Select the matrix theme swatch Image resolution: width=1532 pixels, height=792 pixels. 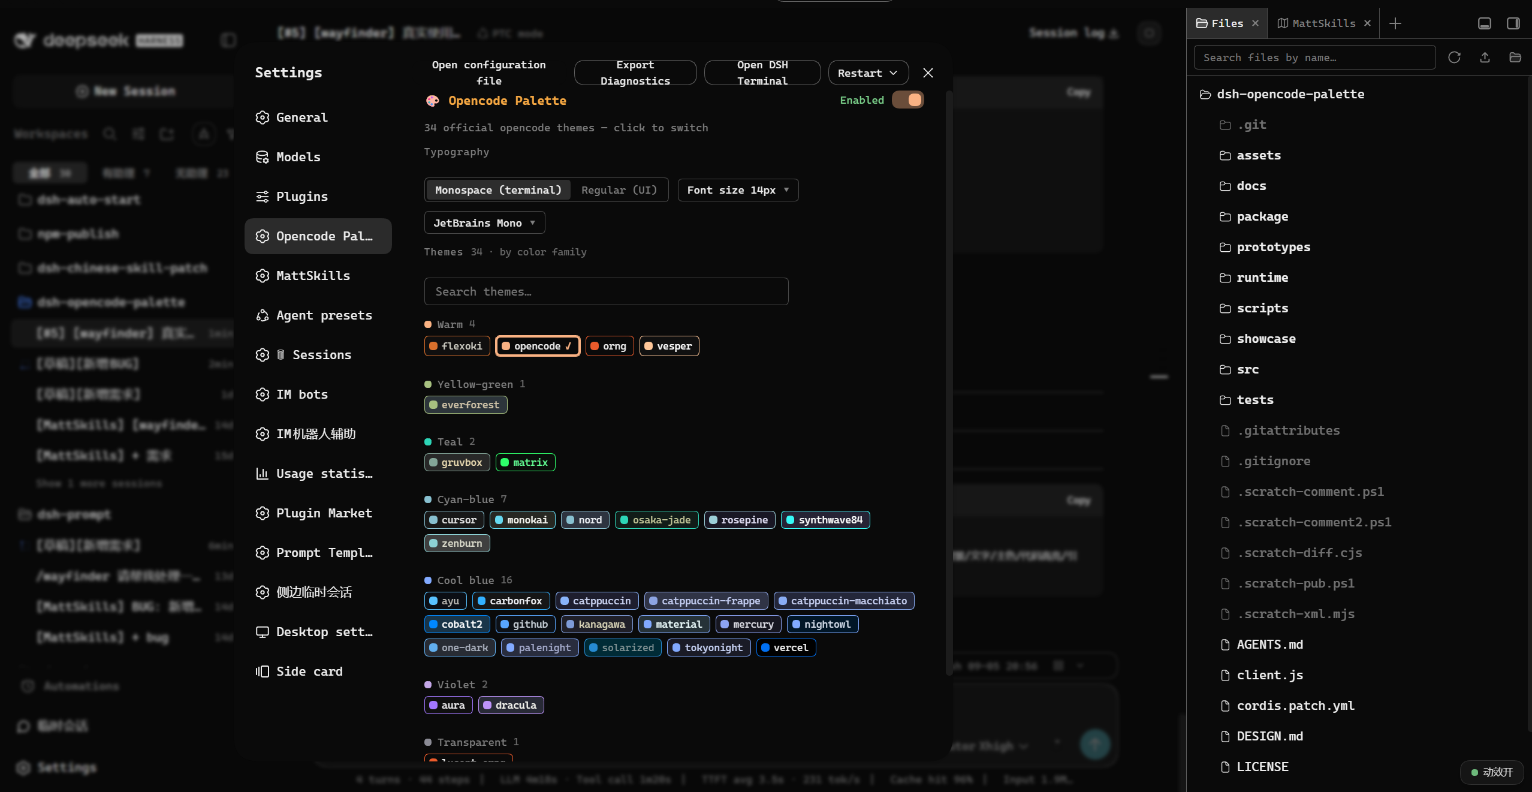(525, 462)
